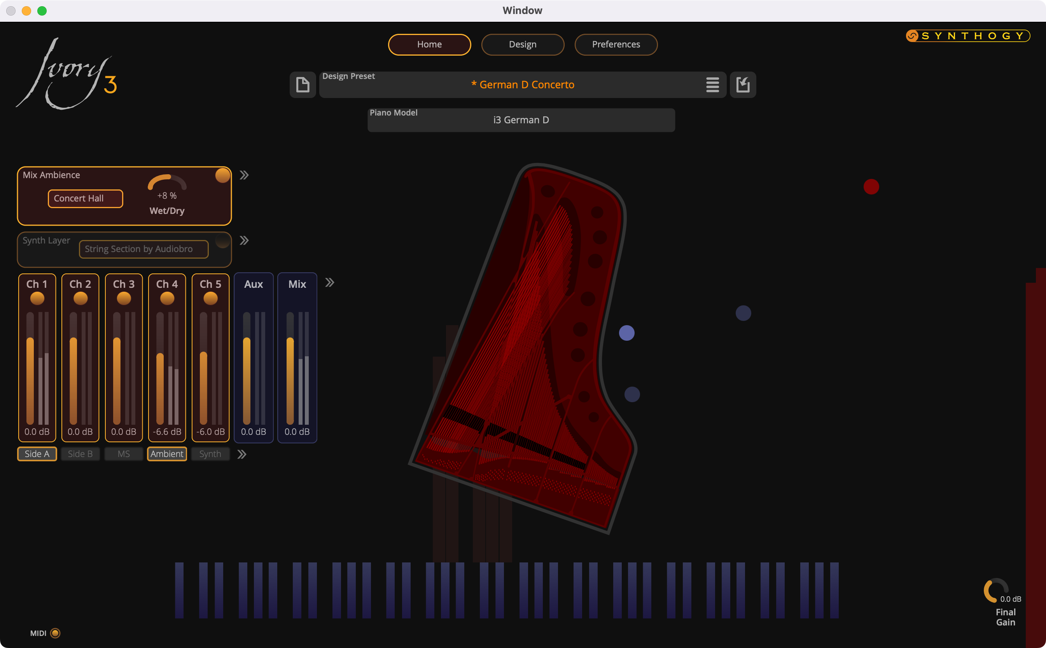1046x648 pixels.
Task: Click the Ch 2 volume fader
Action: [x=73, y=368]
